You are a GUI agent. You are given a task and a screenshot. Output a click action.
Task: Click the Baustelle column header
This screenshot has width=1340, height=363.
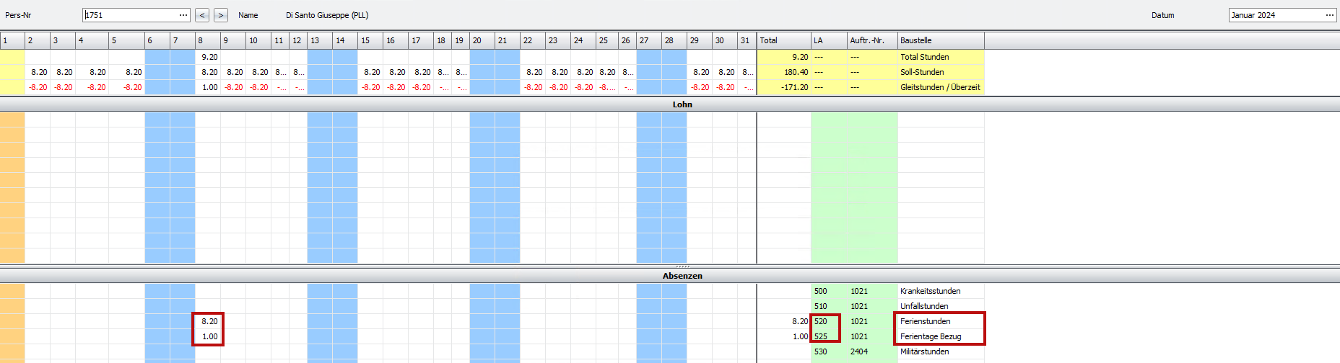coord(940,40)
